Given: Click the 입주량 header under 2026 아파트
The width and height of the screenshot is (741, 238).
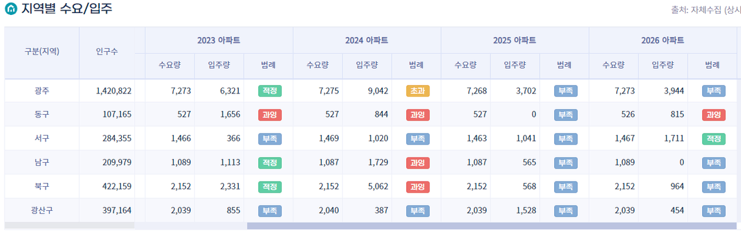Looking at the screenshot, I should (663, 65).
